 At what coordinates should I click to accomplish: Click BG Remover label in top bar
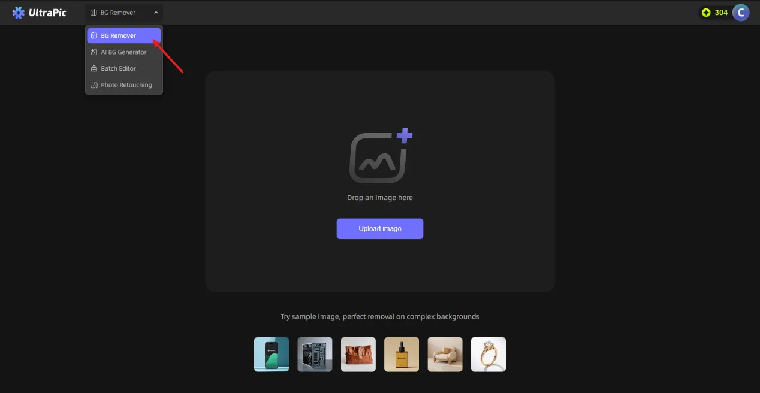(118, 13)
